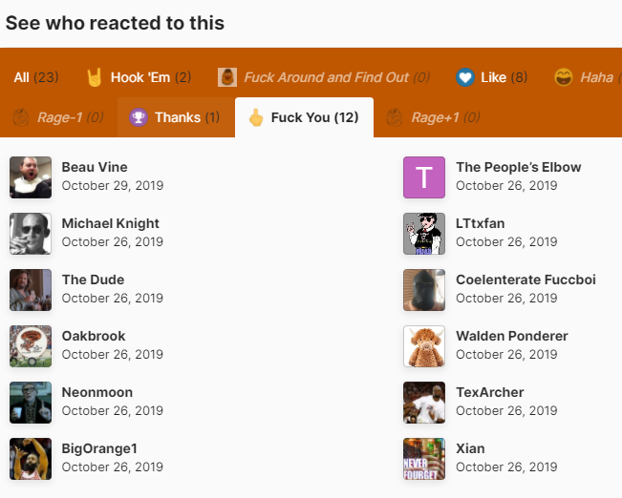The height and width of the screenshot is (498, 622).
Task: Click the Thanks trophy icon
Action: (x=139, y=117)
